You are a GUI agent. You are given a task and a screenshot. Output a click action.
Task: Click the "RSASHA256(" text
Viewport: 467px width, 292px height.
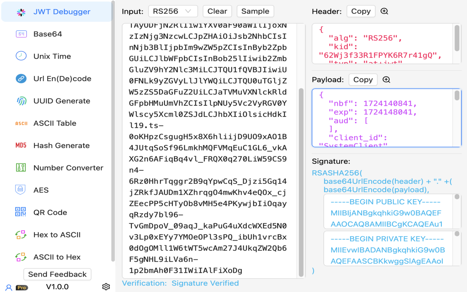(x=337, y=173)
